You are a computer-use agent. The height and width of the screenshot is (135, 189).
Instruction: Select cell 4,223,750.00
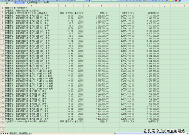tap(152, 54)
